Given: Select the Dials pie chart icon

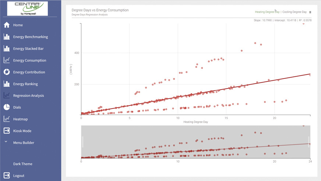Looking at the screenshot, I should pos(6,107).
